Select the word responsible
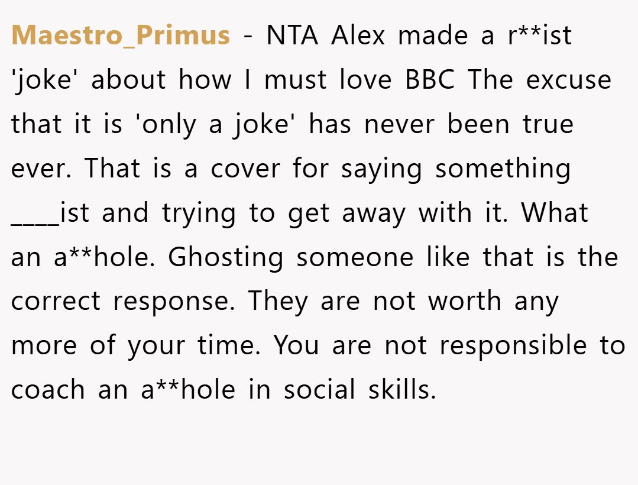The height and width of the screenshot is (485, 638). click(513, 346)
